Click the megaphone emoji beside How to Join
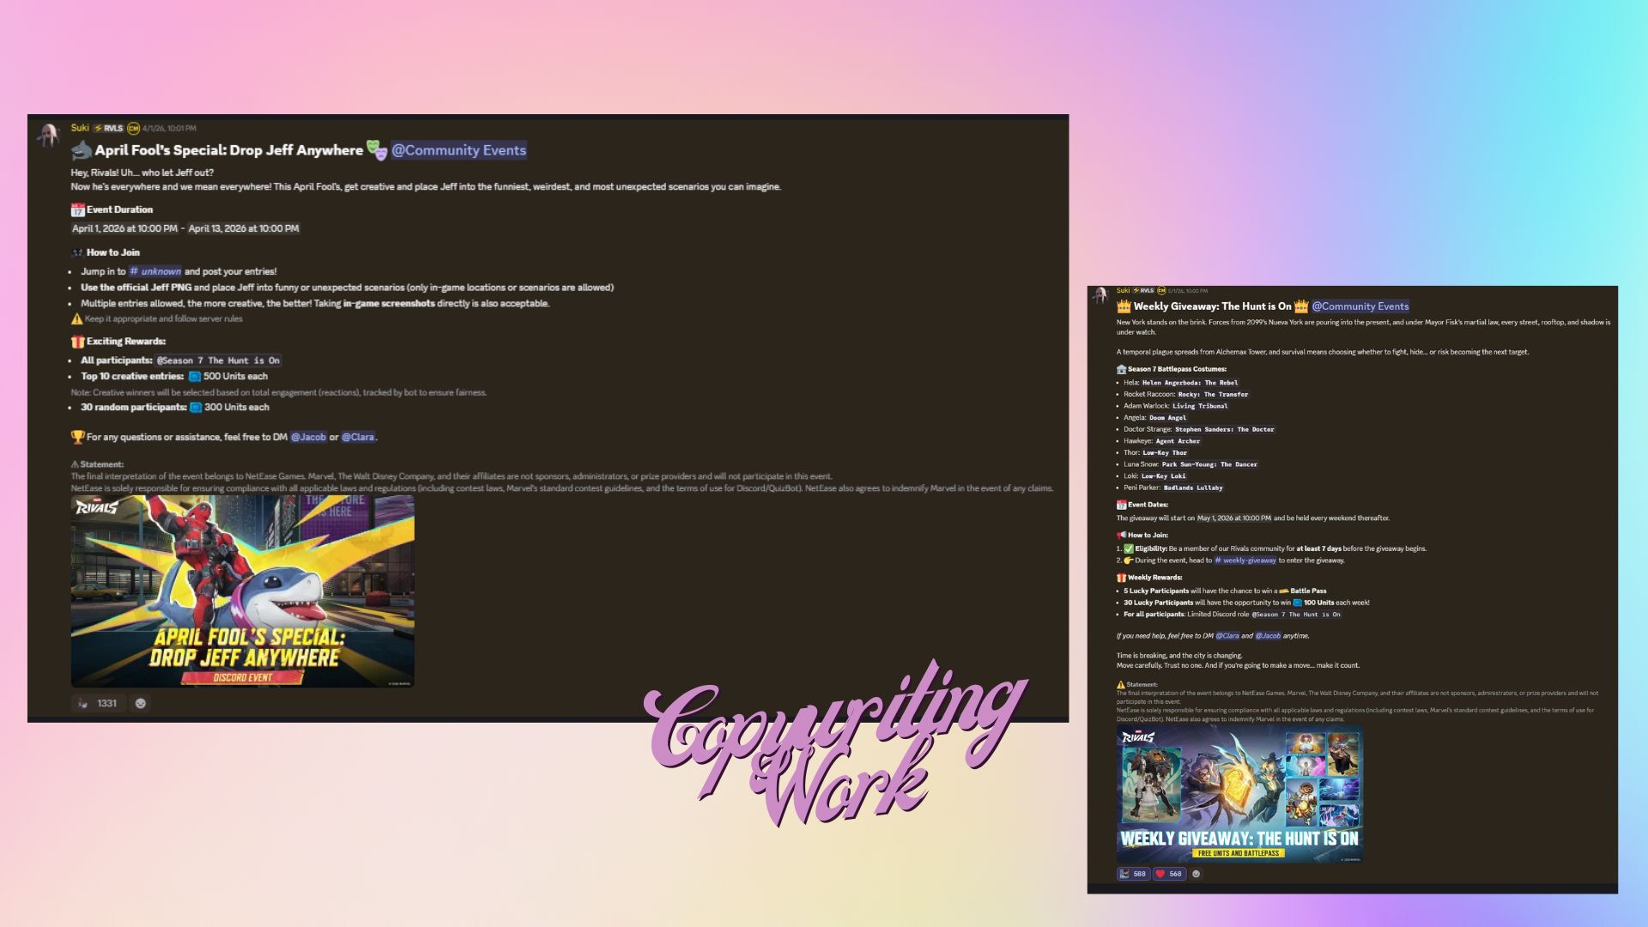 pos(1121,535)
